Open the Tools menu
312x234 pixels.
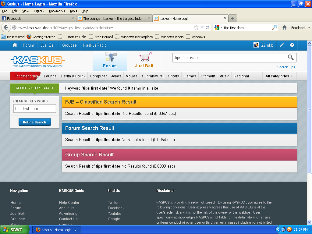73,11
